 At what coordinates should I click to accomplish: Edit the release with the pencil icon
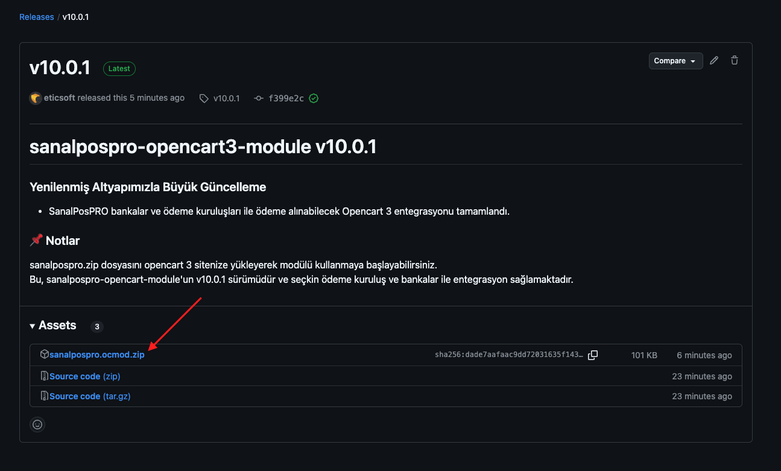[714, 60]
